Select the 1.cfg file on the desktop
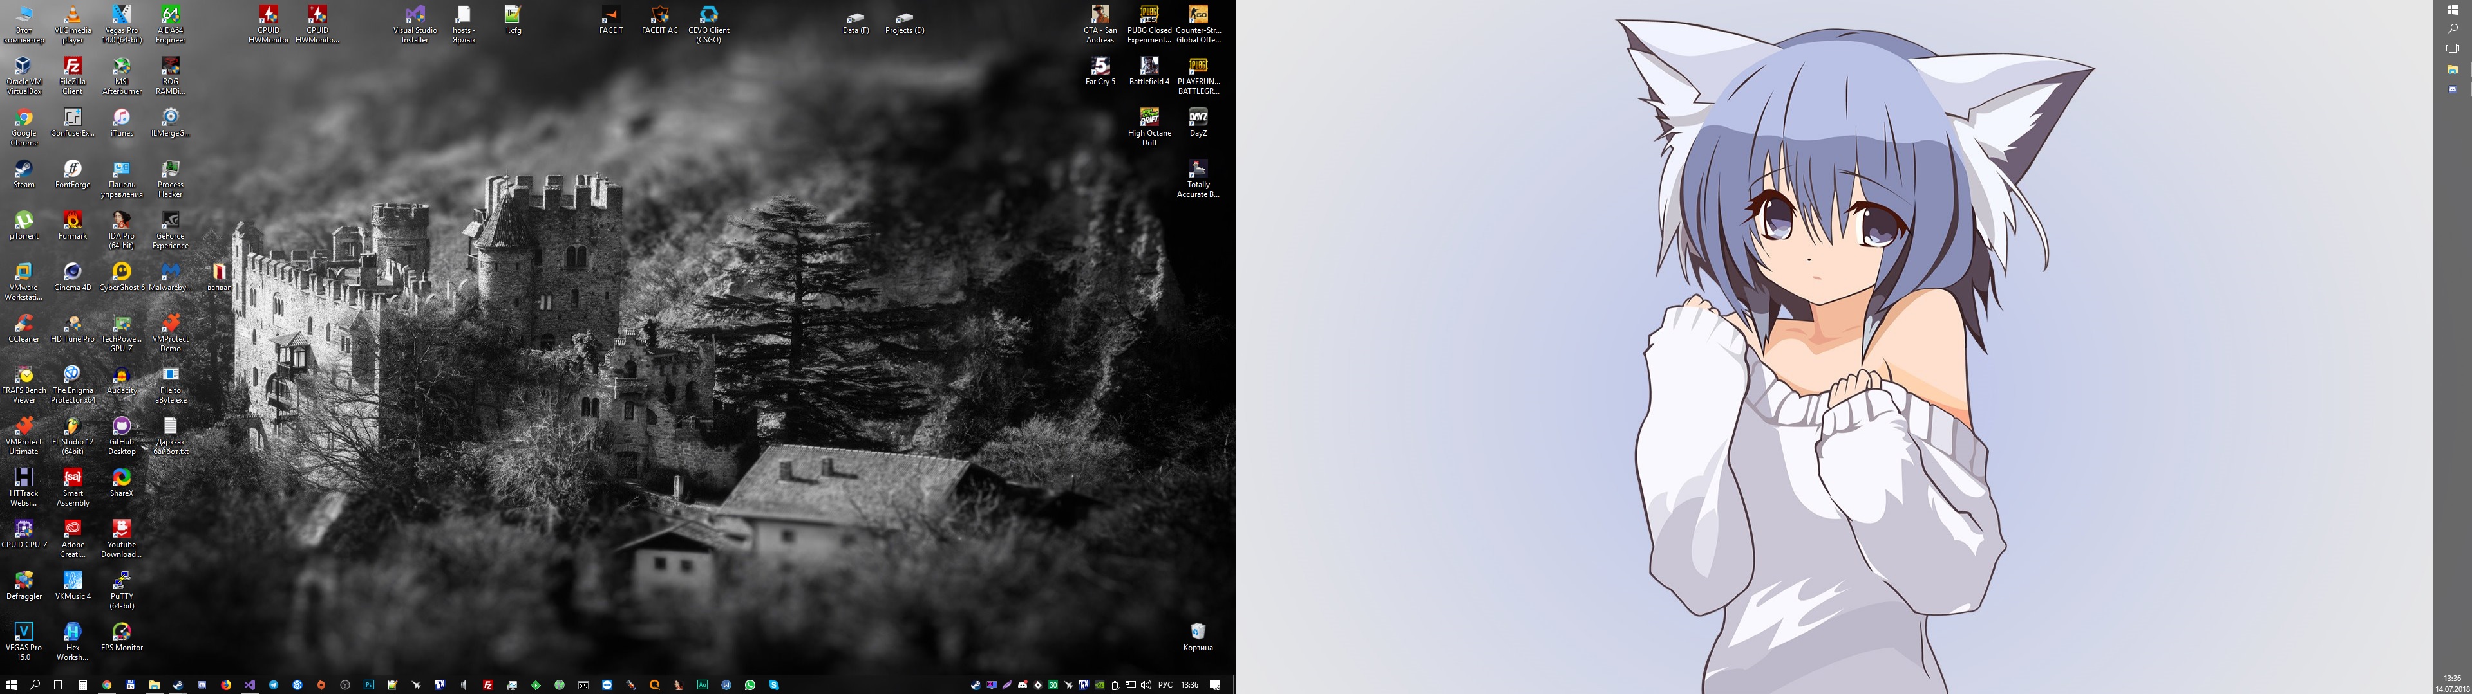 pos(513,19)
